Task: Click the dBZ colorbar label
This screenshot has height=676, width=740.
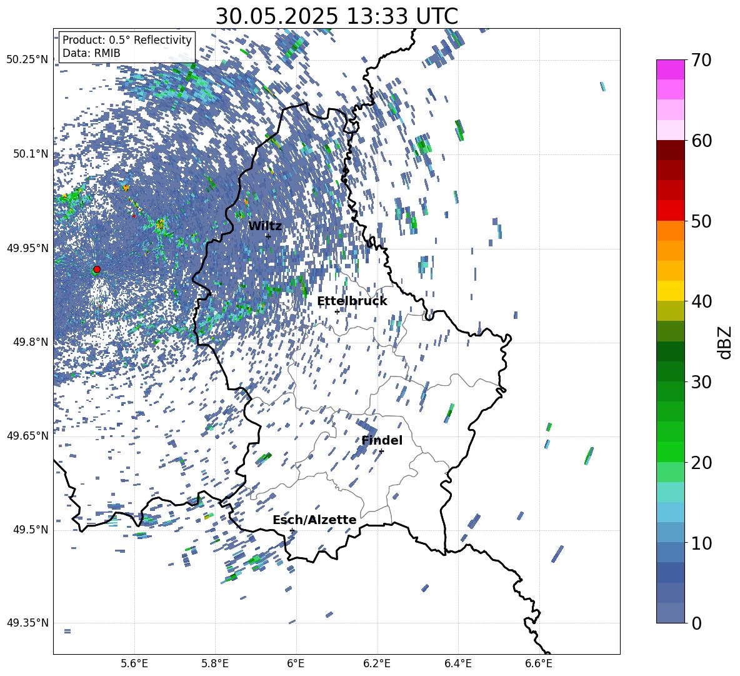Action: click(x=726, y=343)
